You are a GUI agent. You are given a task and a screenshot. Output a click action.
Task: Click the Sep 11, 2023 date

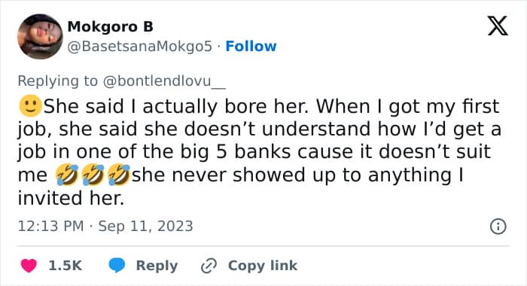tap(145, 226)
